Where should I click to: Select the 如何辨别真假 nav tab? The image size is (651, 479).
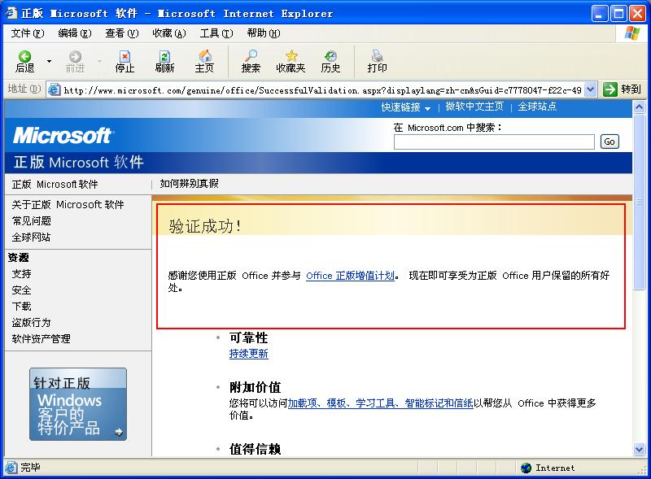[x=190, y=184]
